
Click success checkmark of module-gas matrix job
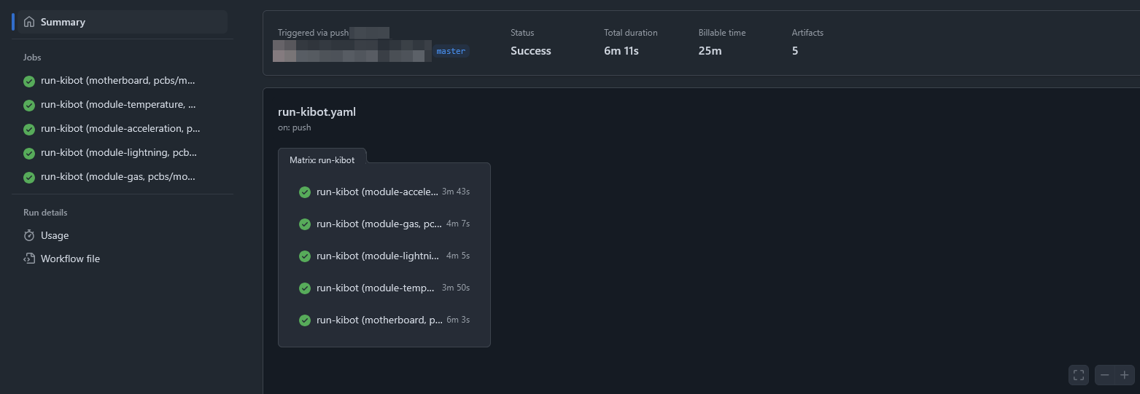[x=305, y=224]
